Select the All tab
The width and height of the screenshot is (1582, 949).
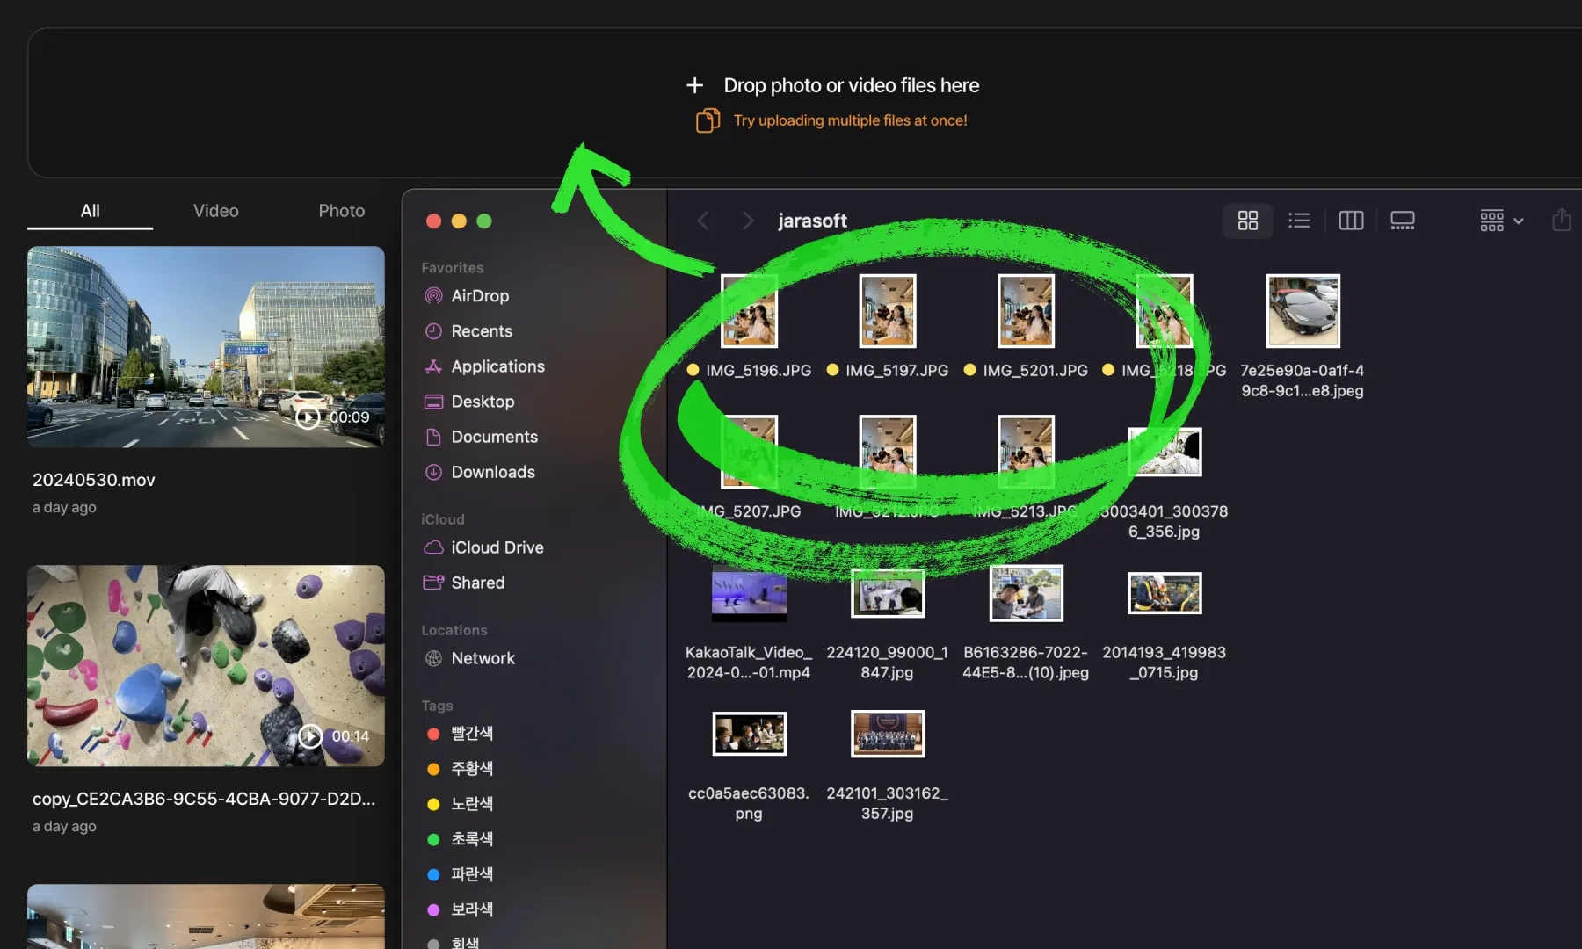(90, 211)
